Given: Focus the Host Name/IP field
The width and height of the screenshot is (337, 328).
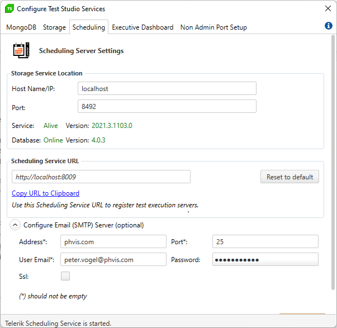Looking at the screenshot, I should coord(167,88).
